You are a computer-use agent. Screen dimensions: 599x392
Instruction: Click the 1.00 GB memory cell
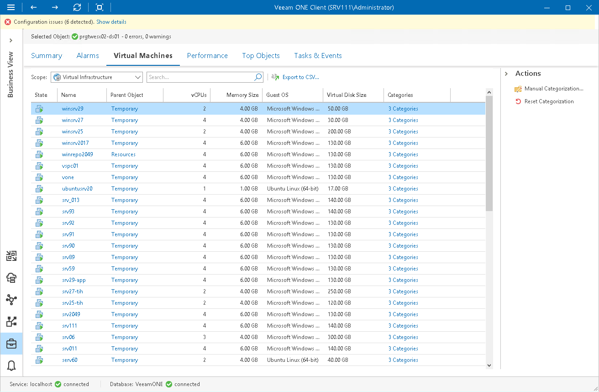click(x=249, y=189)
